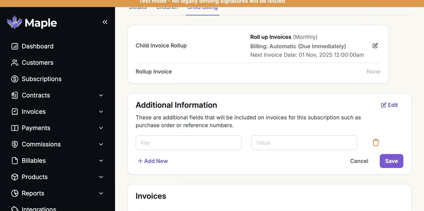
Task: Expand the Contracts menu chevron
Action: 101,95
